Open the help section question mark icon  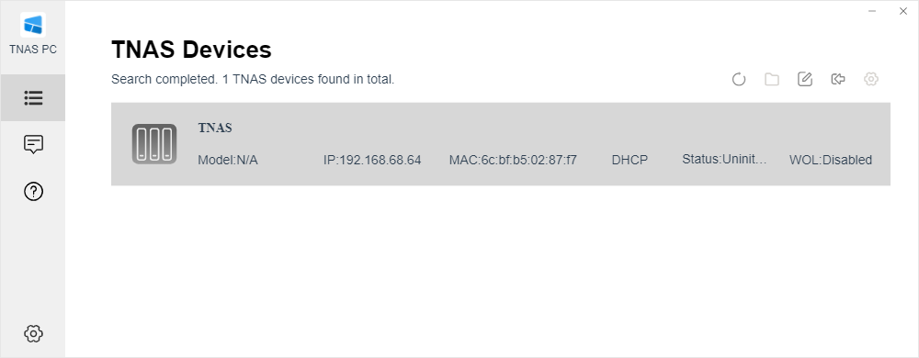[x=33, y=191]
